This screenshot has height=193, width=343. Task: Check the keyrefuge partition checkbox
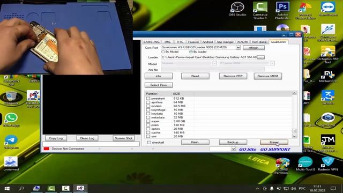(148, 110)
